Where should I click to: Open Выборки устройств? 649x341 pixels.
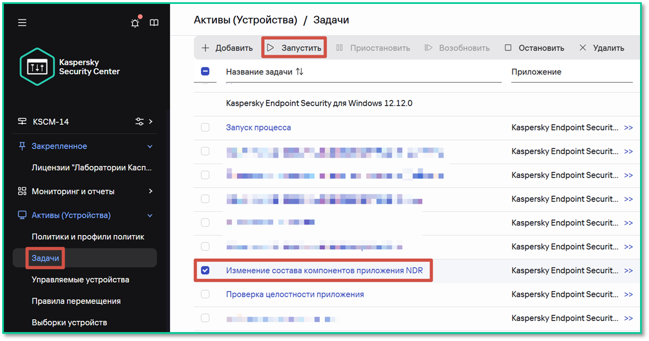pyautogui.click(x=69, y=323)
